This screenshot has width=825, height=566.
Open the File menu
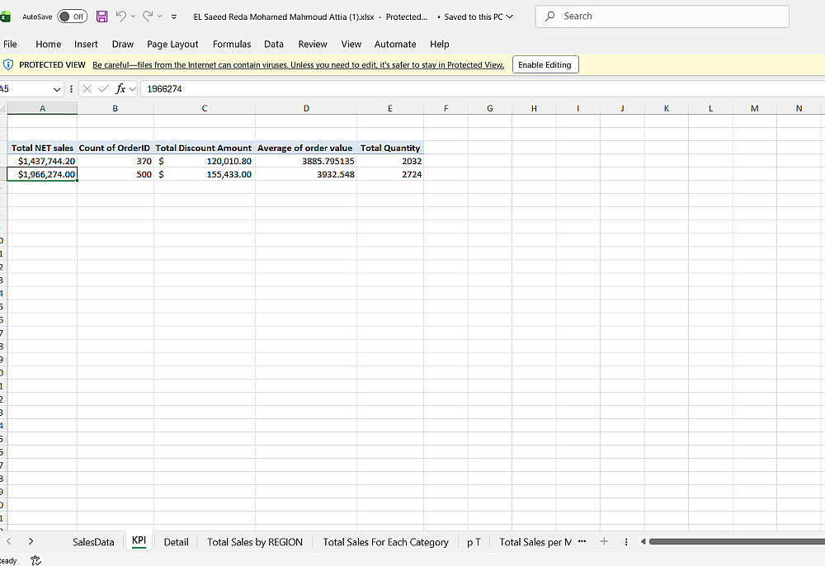click(x=10, y=45)
